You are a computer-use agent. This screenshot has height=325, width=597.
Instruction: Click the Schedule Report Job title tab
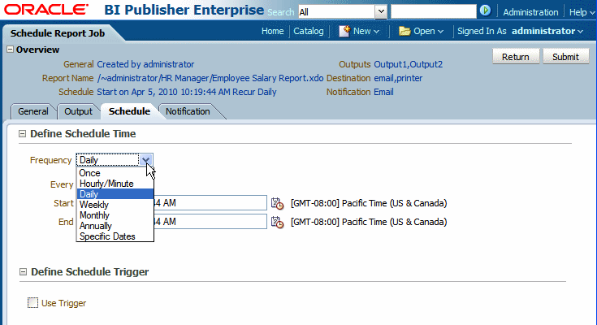pyautogui.click(x=58, y=33)
